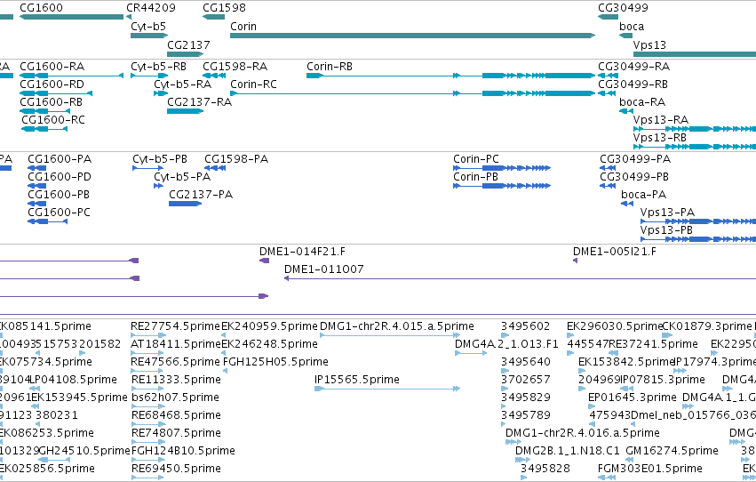Click the boca gene label
This screenshot has width=756, height=482.
[632, 26]
